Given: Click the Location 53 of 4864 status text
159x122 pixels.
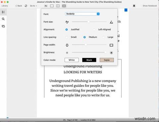Looking at the screenshot, I should 88,120.
